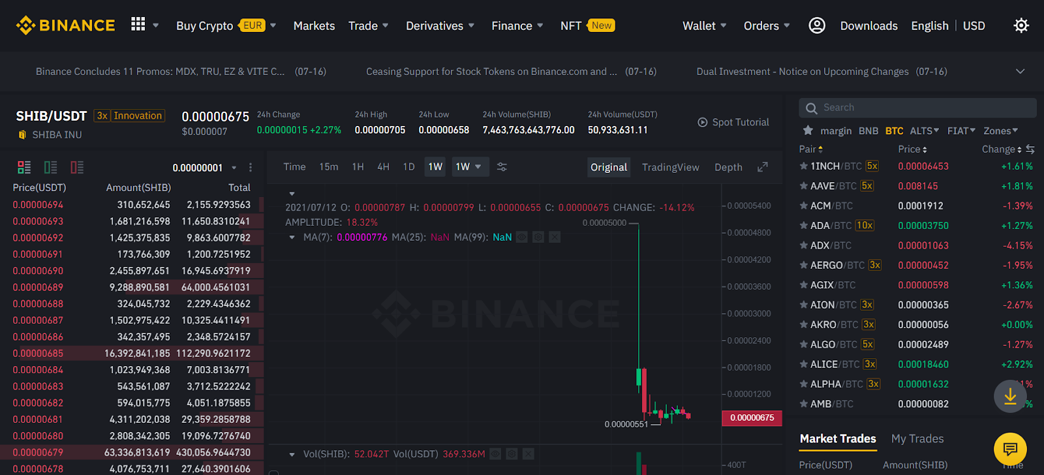This screenshot has width=1044, height=475.
Task: Switch to the TradingView chart tab
Action: tap(671, 167)
